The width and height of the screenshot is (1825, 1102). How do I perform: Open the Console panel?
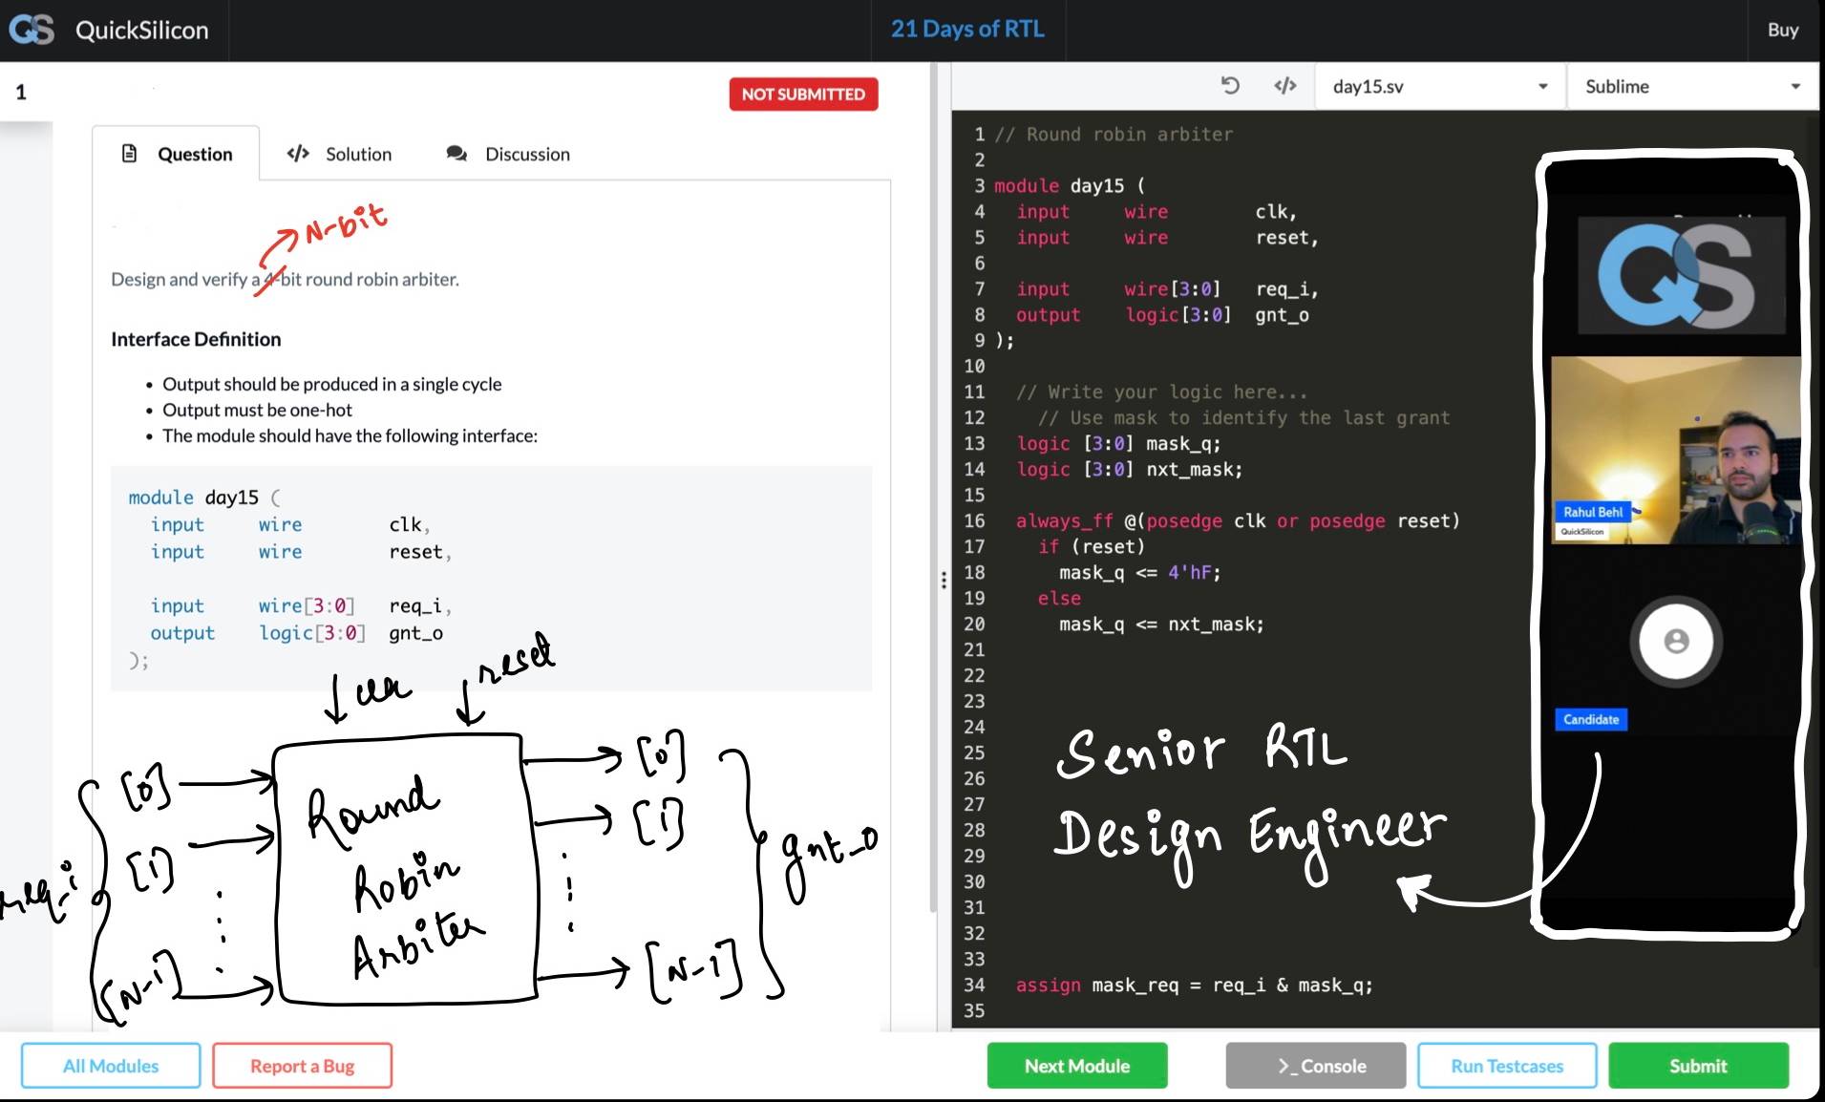click(x=1315, y=1066)
